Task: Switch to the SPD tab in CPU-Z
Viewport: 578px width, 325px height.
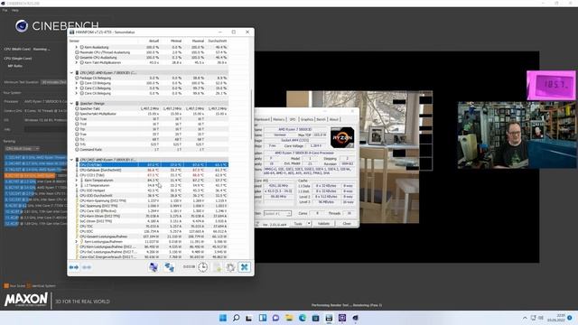Action: 293,119
